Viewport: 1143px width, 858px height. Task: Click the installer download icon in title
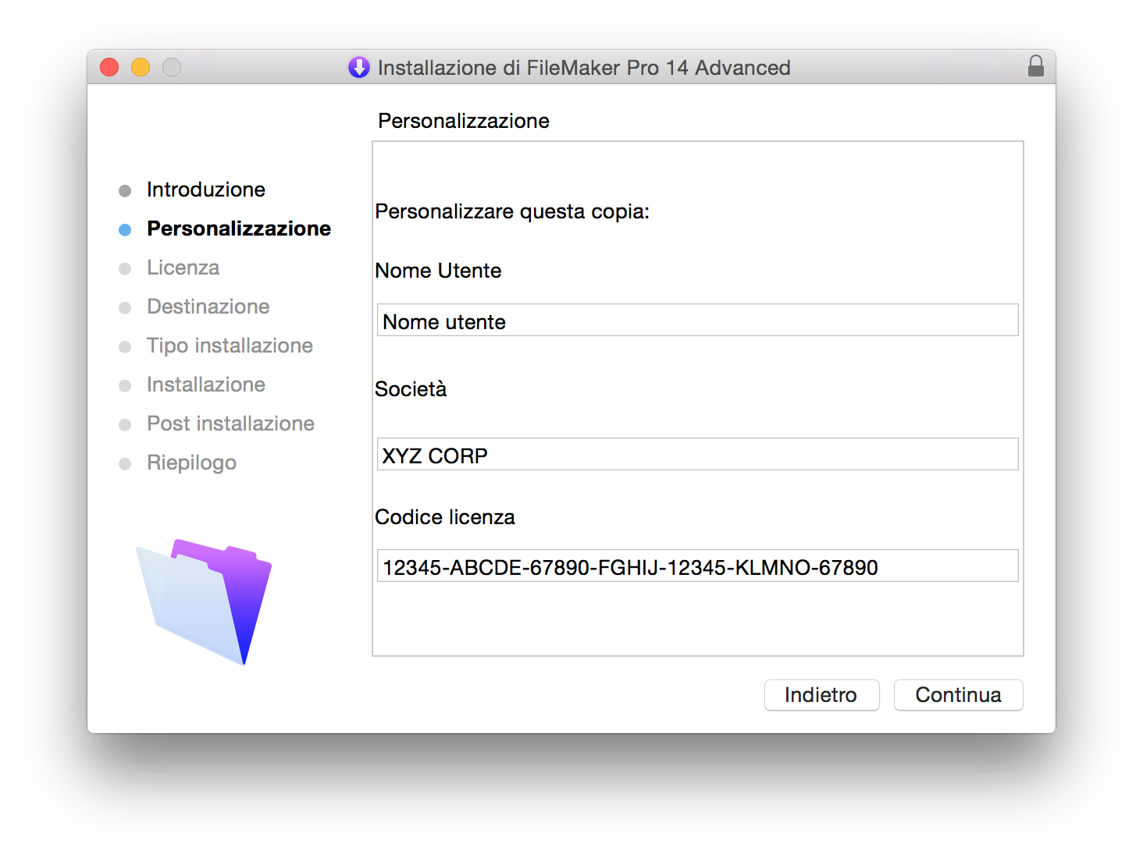point(359,67)
